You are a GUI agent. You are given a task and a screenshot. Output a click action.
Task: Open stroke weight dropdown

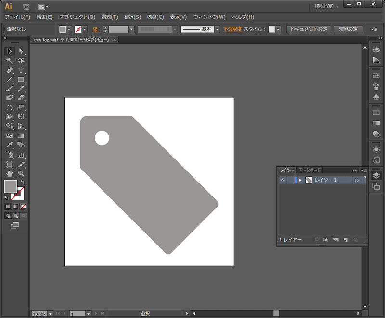pos(131,29)
